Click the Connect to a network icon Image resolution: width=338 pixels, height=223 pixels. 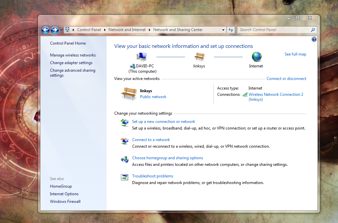click(124, 141)
